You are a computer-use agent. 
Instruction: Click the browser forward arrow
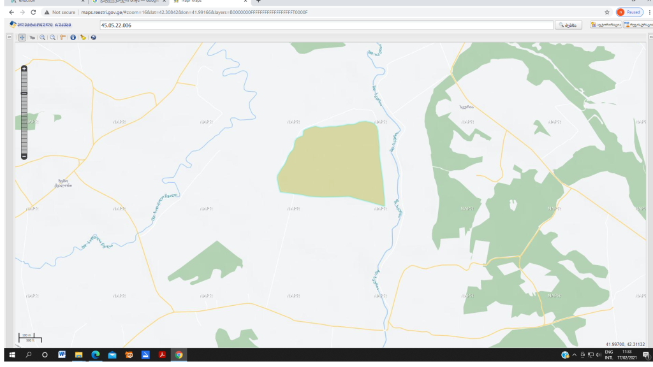pos(22,13)
